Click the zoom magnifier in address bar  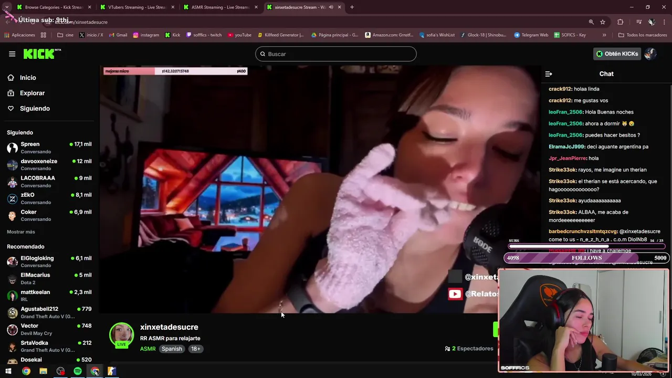click(x=591, y=22)
